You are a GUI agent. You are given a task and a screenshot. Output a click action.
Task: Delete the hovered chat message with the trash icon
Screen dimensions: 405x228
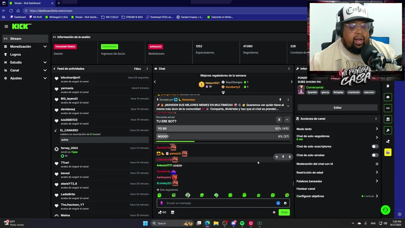[290, 157]
